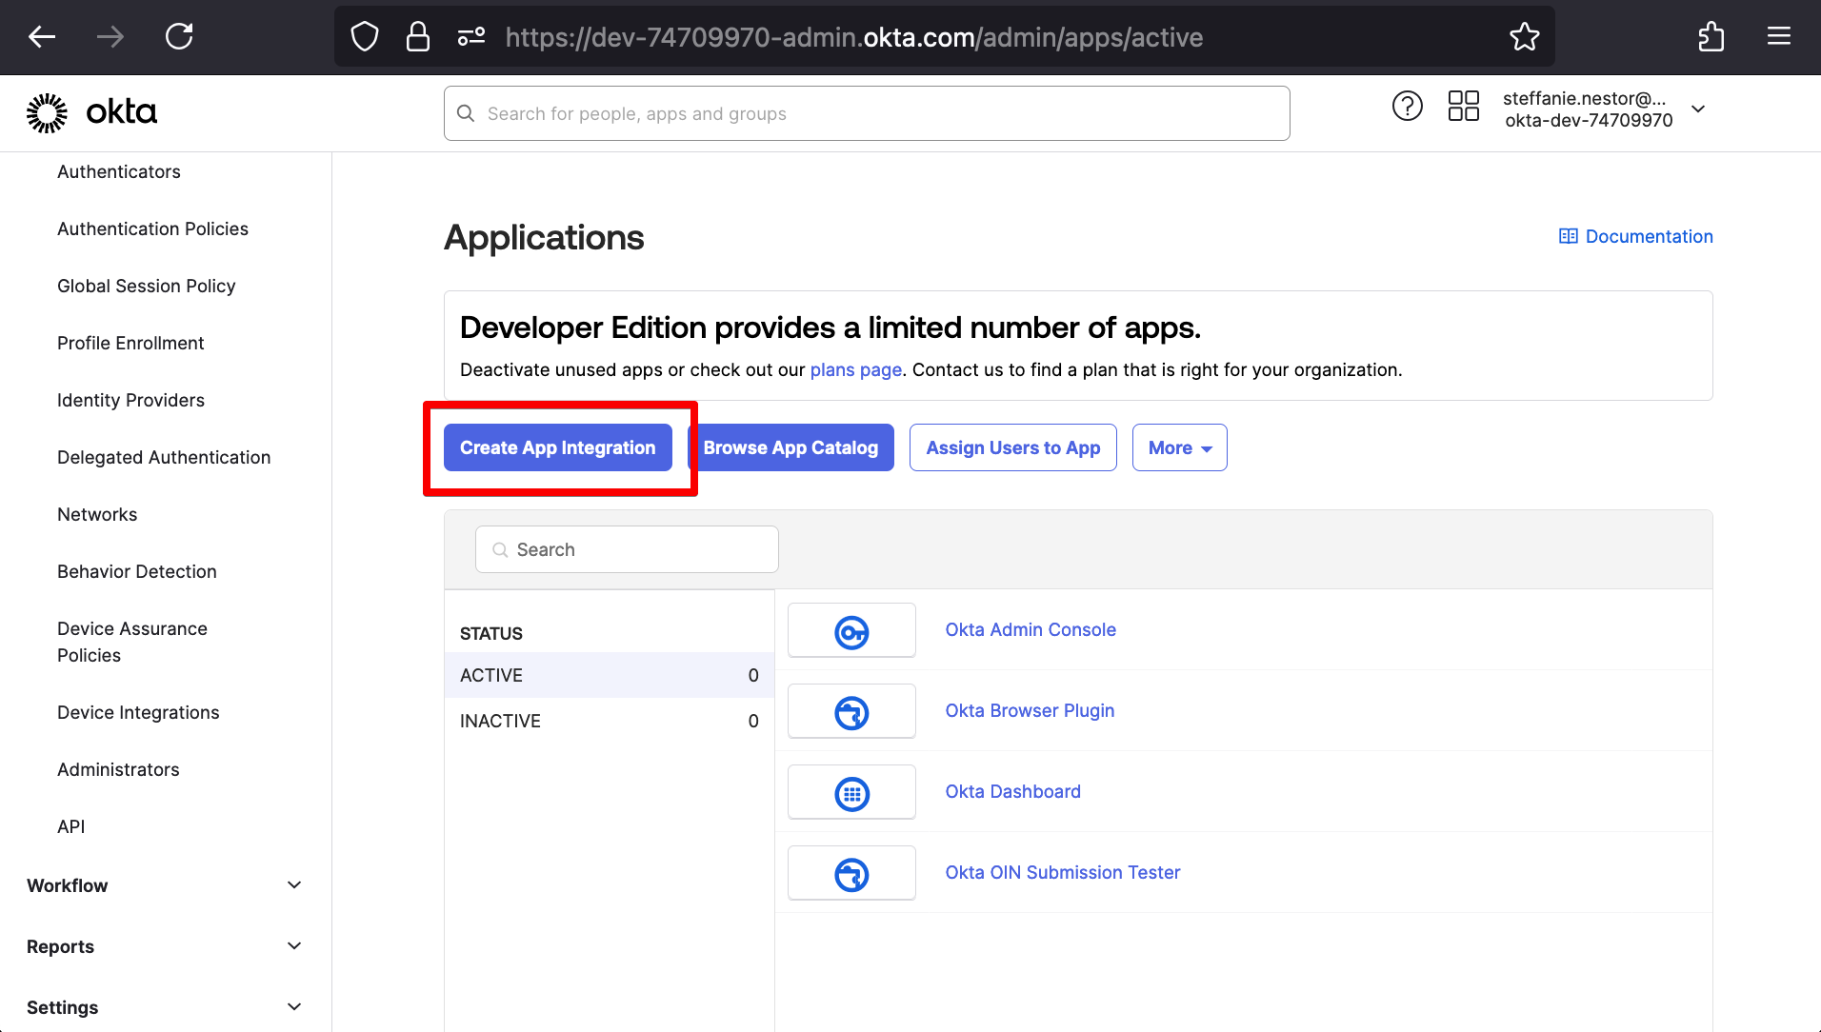The height and width of the screenshot is (1032, 1821).
Task: Go back with browser back arrow
Action: coord(42,37)
